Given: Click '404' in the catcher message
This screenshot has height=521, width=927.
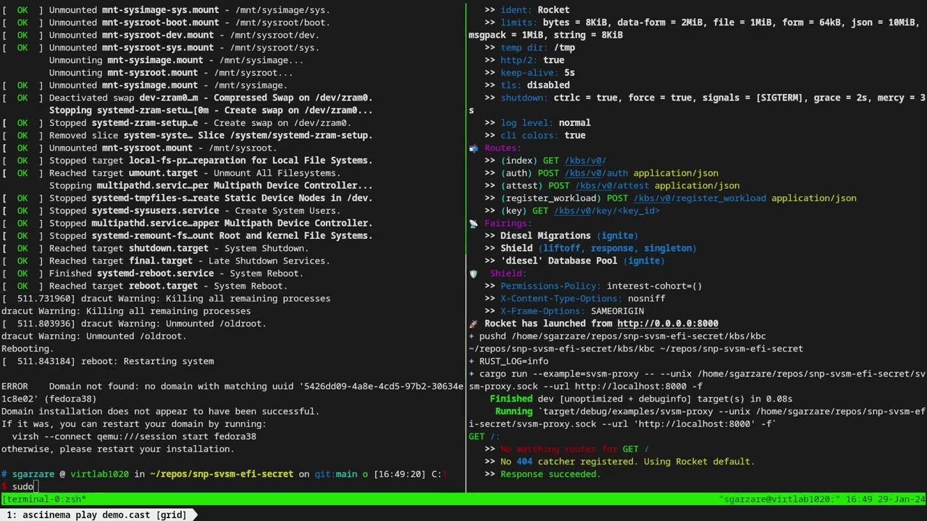Looking at the screenshot, I should (x=524, y=462).
